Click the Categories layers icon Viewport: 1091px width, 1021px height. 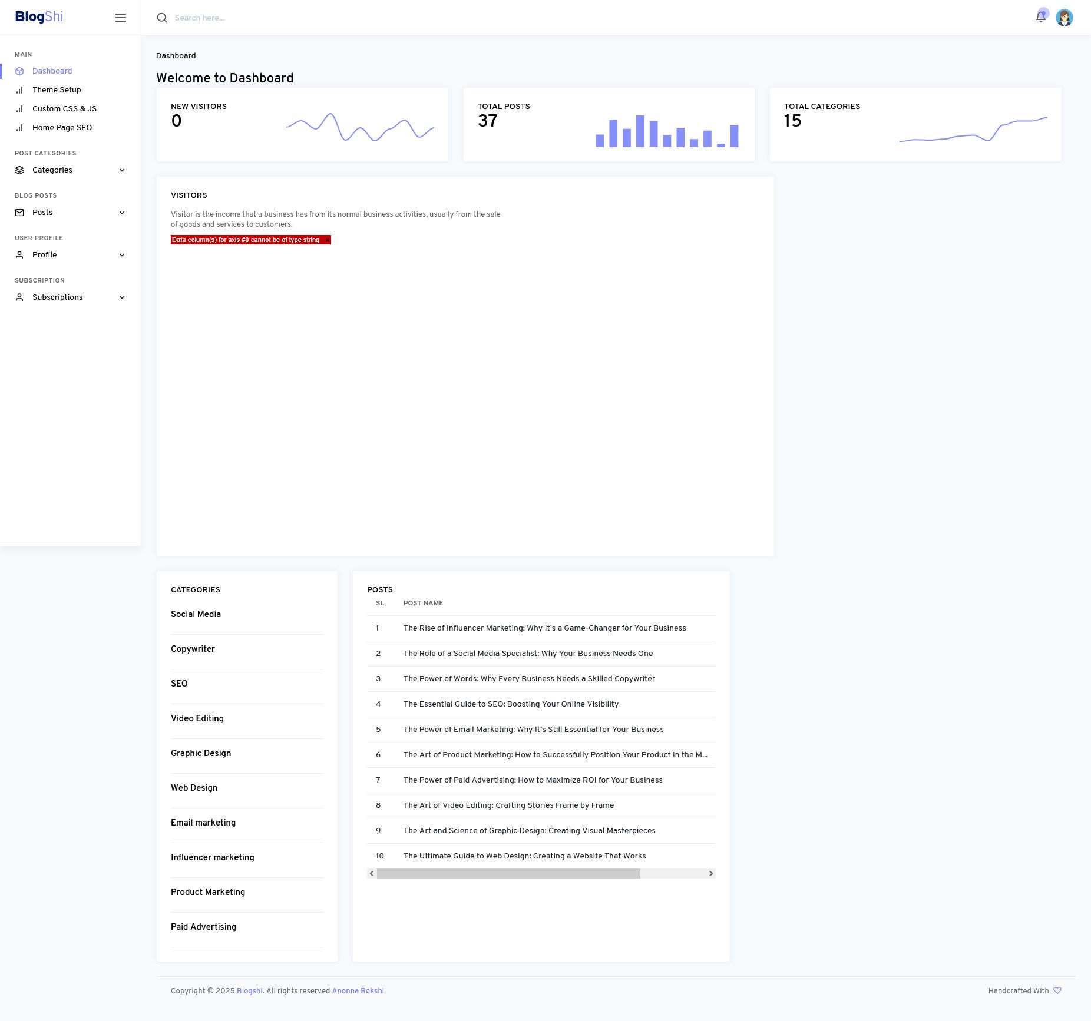tap(19, 170)
